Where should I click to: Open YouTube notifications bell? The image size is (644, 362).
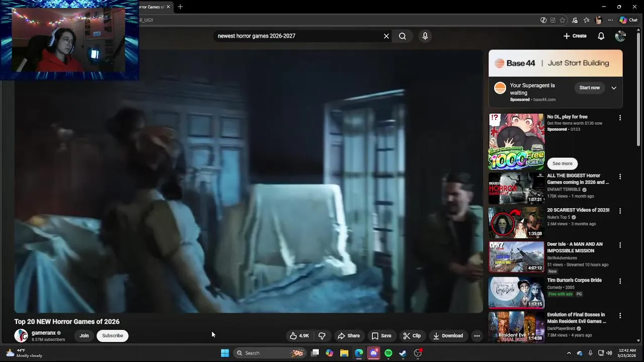pyautogui.click(x=601, y=36)
